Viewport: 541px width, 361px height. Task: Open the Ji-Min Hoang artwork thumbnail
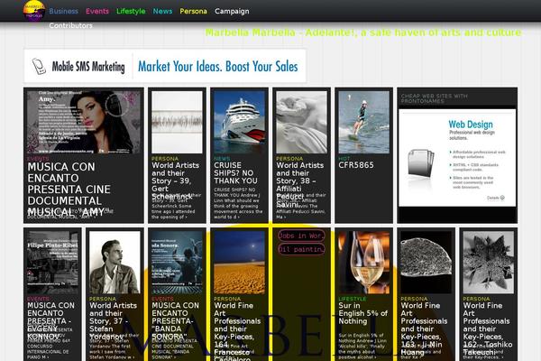coord(426,263)
